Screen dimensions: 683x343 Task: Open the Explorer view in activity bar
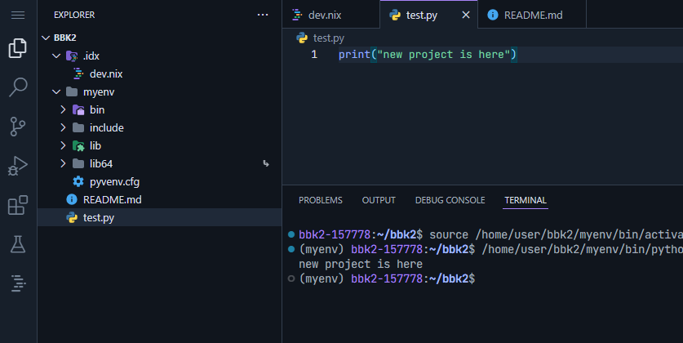coord(18,48)
